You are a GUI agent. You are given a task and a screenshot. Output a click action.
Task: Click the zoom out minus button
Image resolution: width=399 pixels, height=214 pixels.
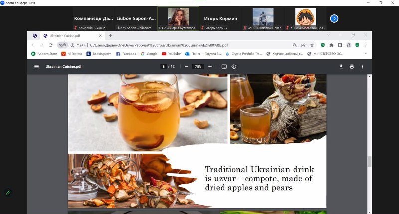[186, 66]
